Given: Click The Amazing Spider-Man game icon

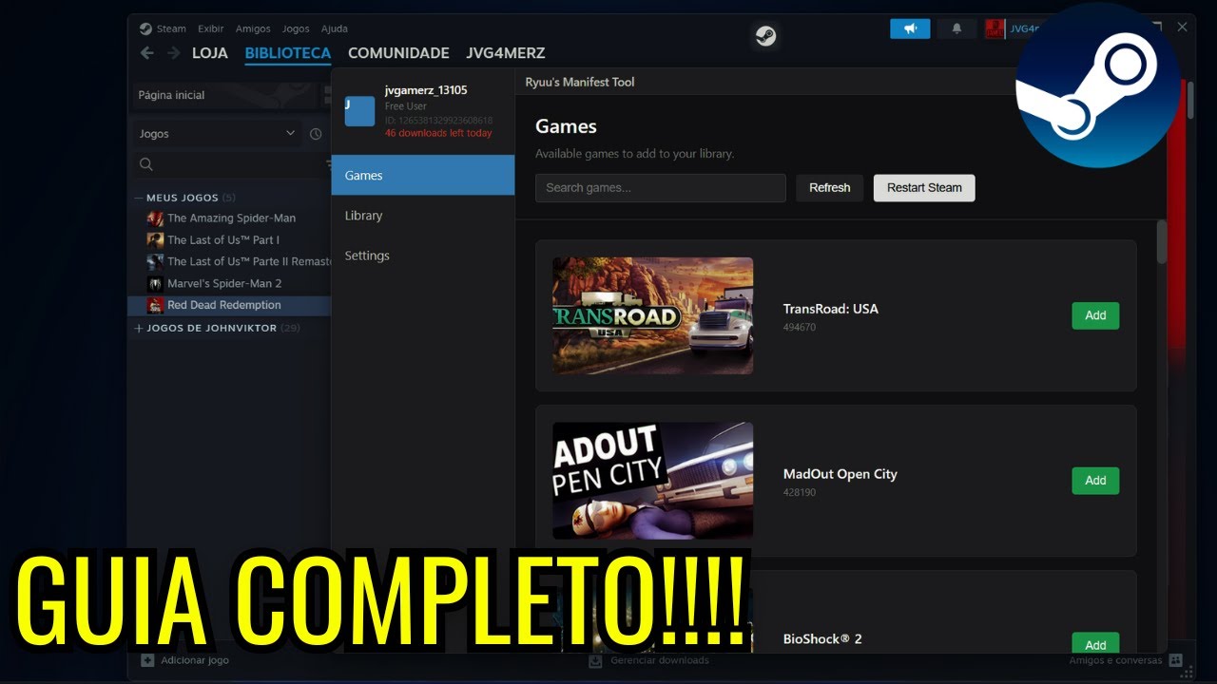Looking at the screenshot, I should (155, 218).
